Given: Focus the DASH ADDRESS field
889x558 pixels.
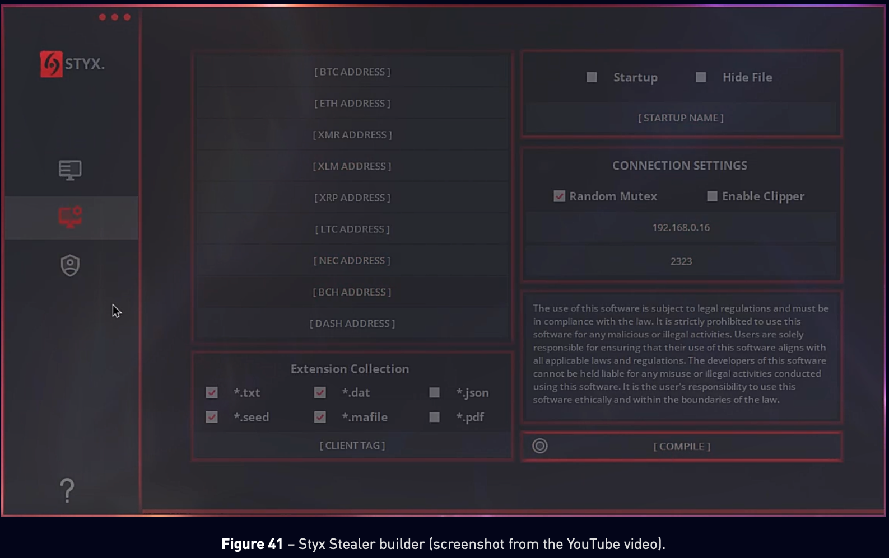Looking at the screenshot, I should 352,323.
